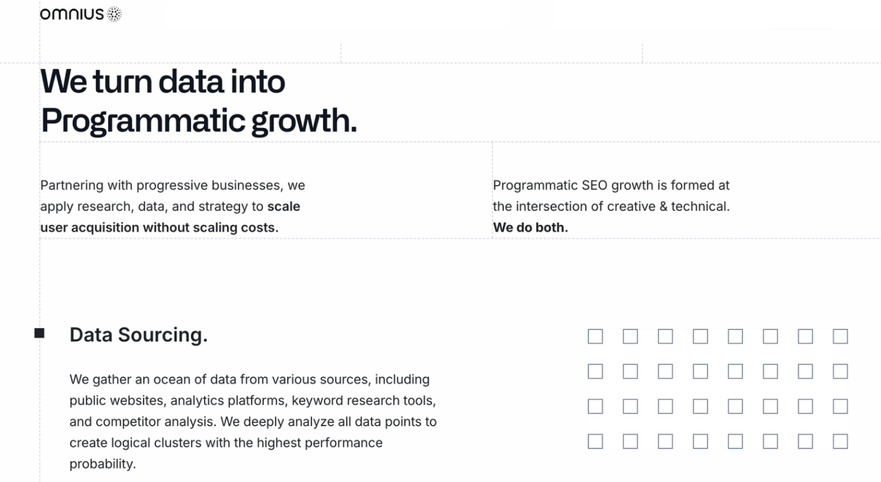Click the first square in grid's second row
This screenshot has width=881, height=482.
[595, 371]
